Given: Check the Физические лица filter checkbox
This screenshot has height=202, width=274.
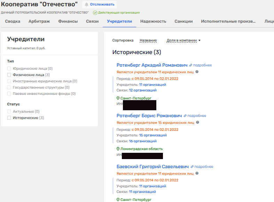Looking at the screenshot, I should (9, 75).
